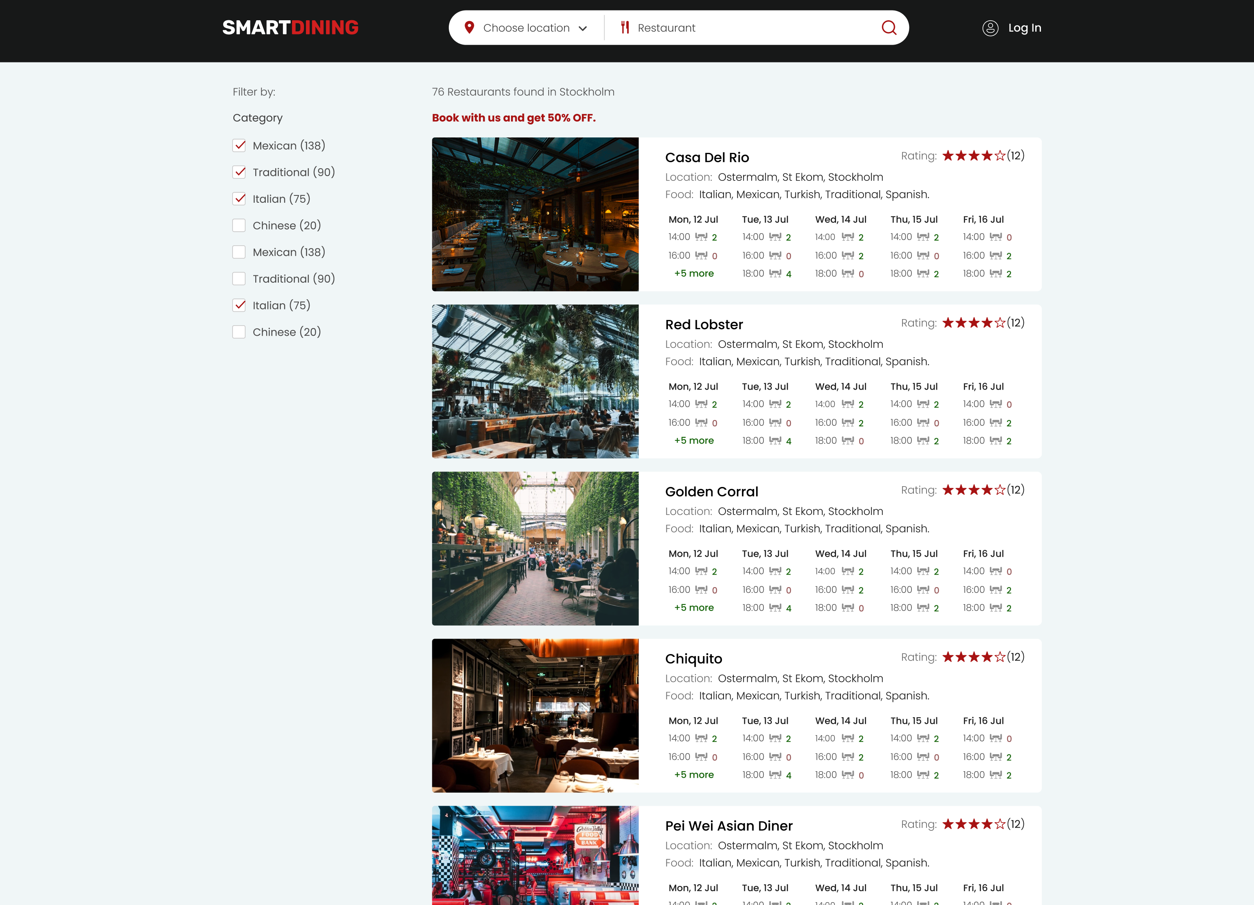Click Pei Wei Asian Diner star rating

pos(974,824)
